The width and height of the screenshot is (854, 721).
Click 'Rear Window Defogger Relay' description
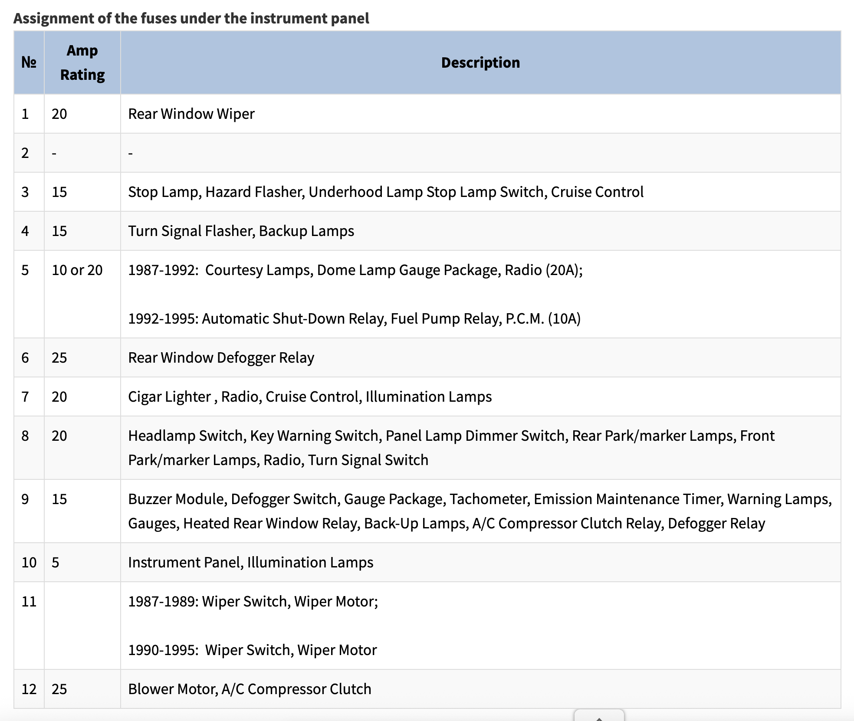pos(221,357)
